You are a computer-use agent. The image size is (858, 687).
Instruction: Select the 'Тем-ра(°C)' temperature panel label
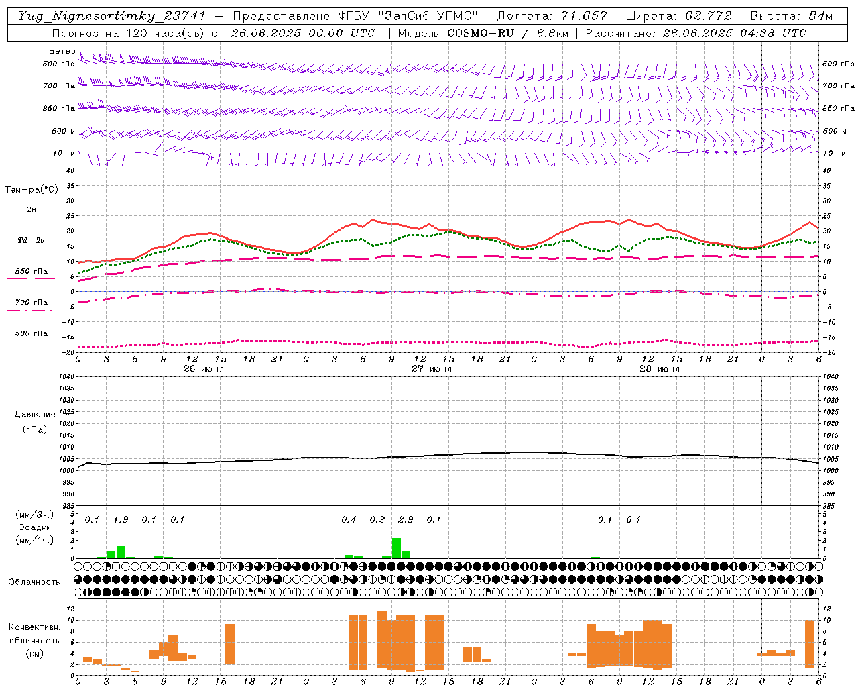pos(32,190)
